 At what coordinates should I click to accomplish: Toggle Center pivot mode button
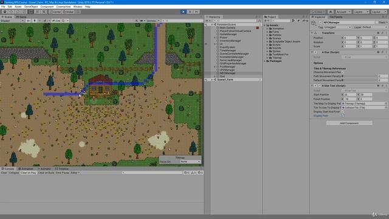click(x=55, y=12)
